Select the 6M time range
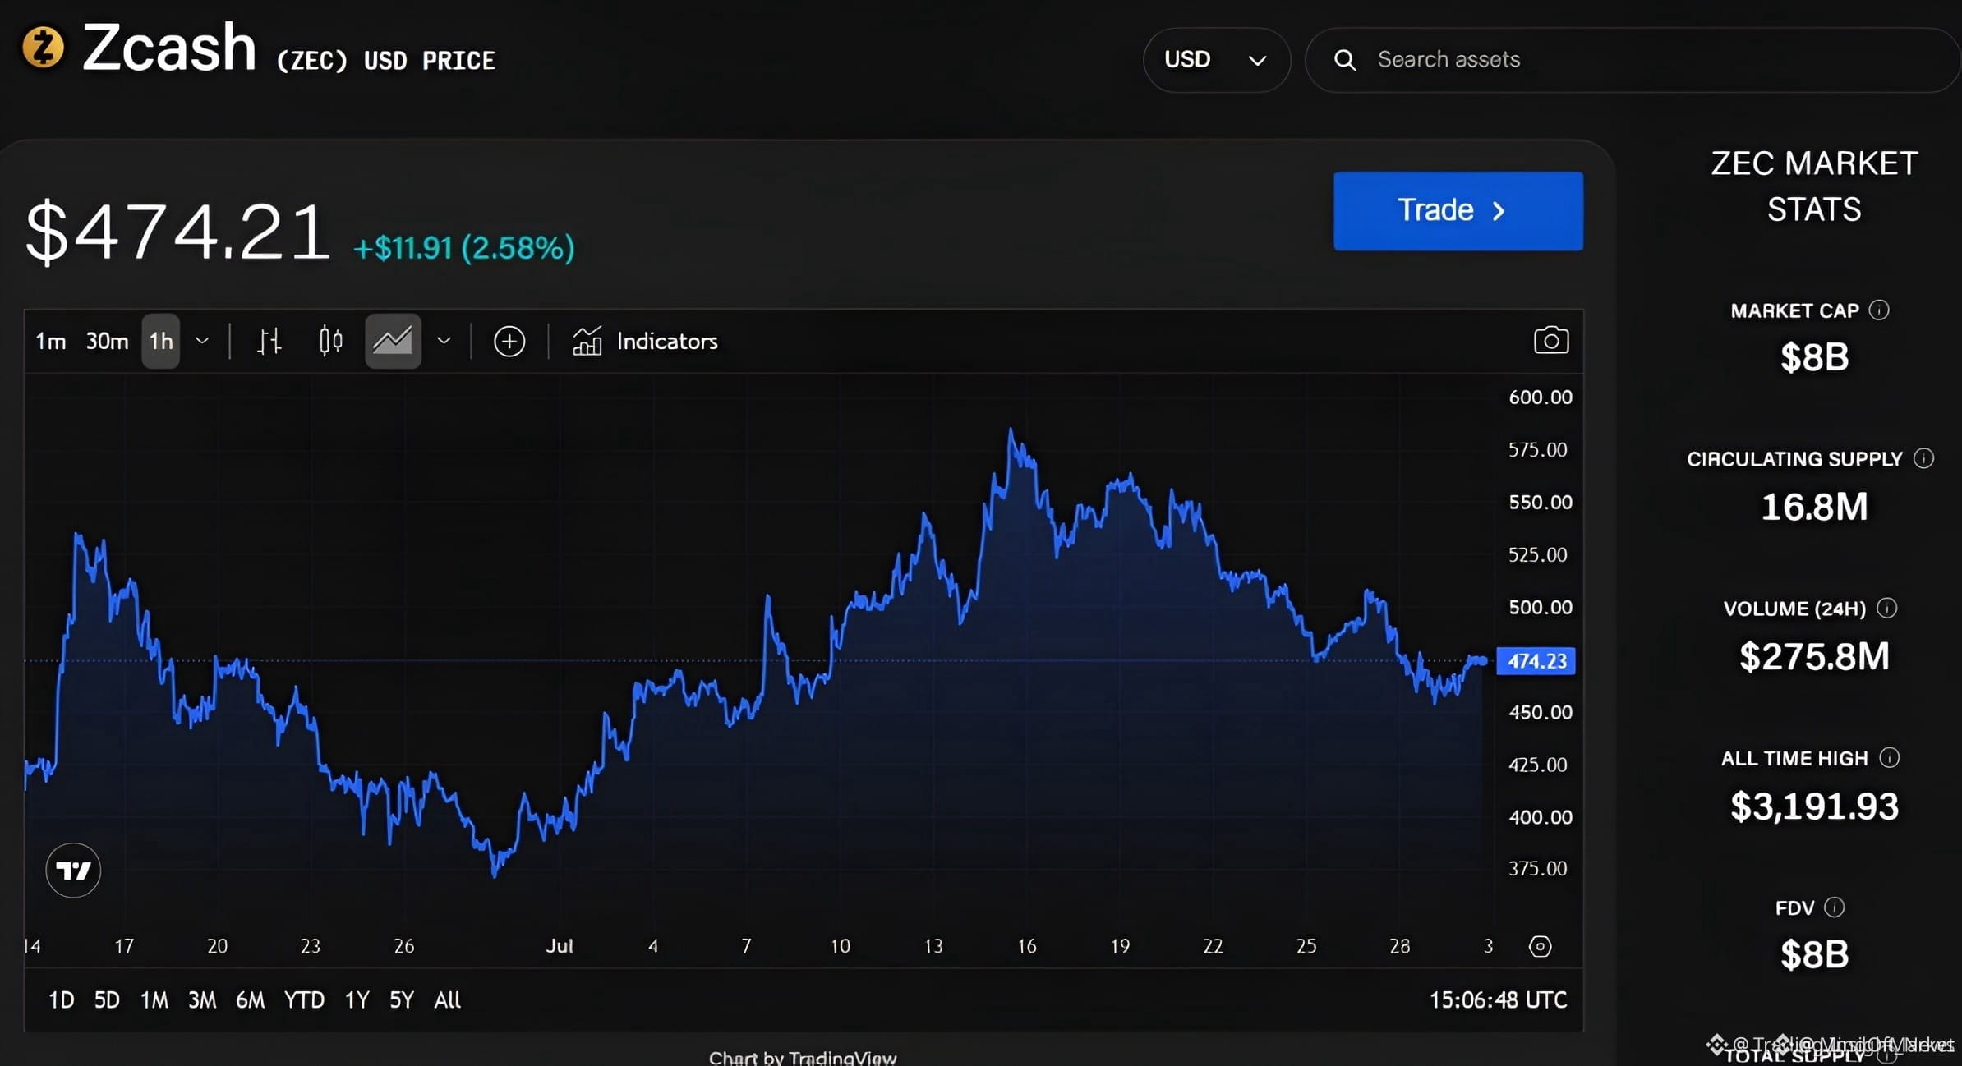Viewport: 1962px width, 1066px height. point(251,999)
